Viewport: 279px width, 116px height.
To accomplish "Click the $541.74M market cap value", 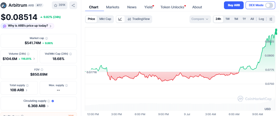I will [33, 43].
